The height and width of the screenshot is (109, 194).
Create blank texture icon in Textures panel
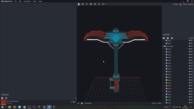(x=6, y=98)
